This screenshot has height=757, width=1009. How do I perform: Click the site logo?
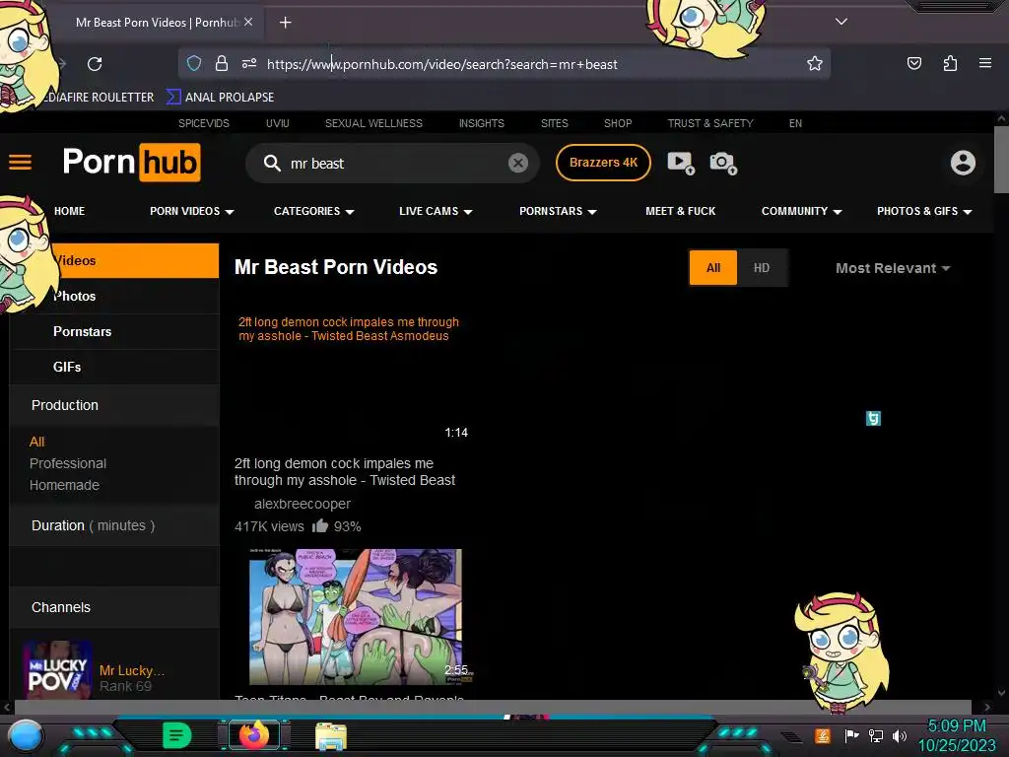coord(131,163)
